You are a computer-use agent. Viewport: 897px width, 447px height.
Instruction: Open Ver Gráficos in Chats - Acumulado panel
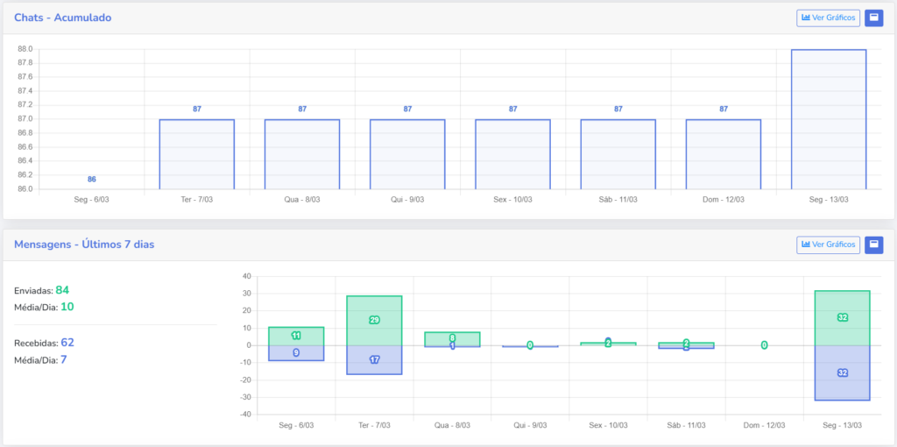tap(829, 18)
